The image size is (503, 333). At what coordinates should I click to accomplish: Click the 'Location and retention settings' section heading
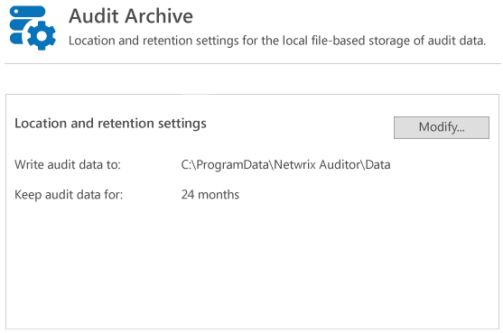click(x=111, y=124)
